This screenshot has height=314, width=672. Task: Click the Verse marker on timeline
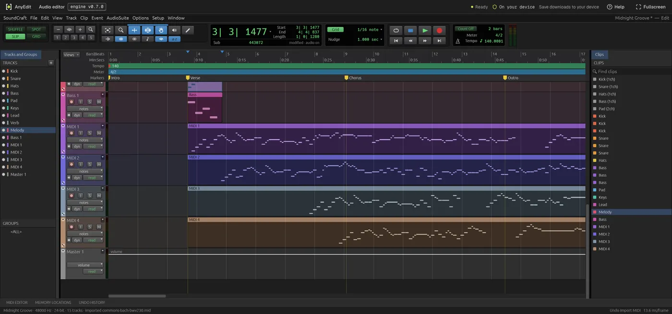[193, 78]
